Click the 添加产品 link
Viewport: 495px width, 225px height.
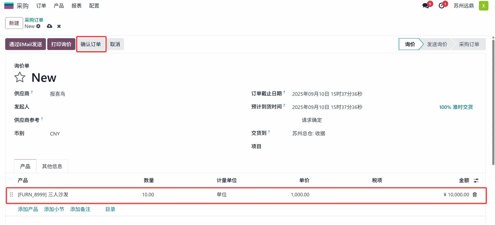coord(28,209)
